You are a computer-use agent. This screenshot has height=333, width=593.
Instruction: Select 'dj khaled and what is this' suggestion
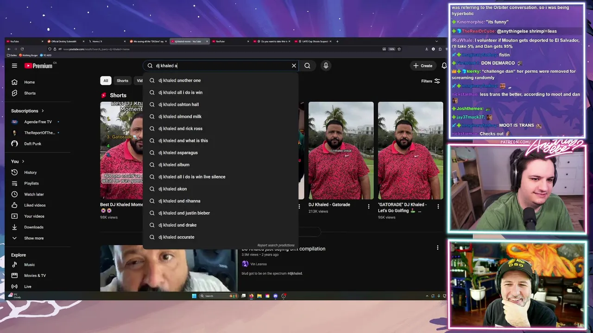[220, 141]
